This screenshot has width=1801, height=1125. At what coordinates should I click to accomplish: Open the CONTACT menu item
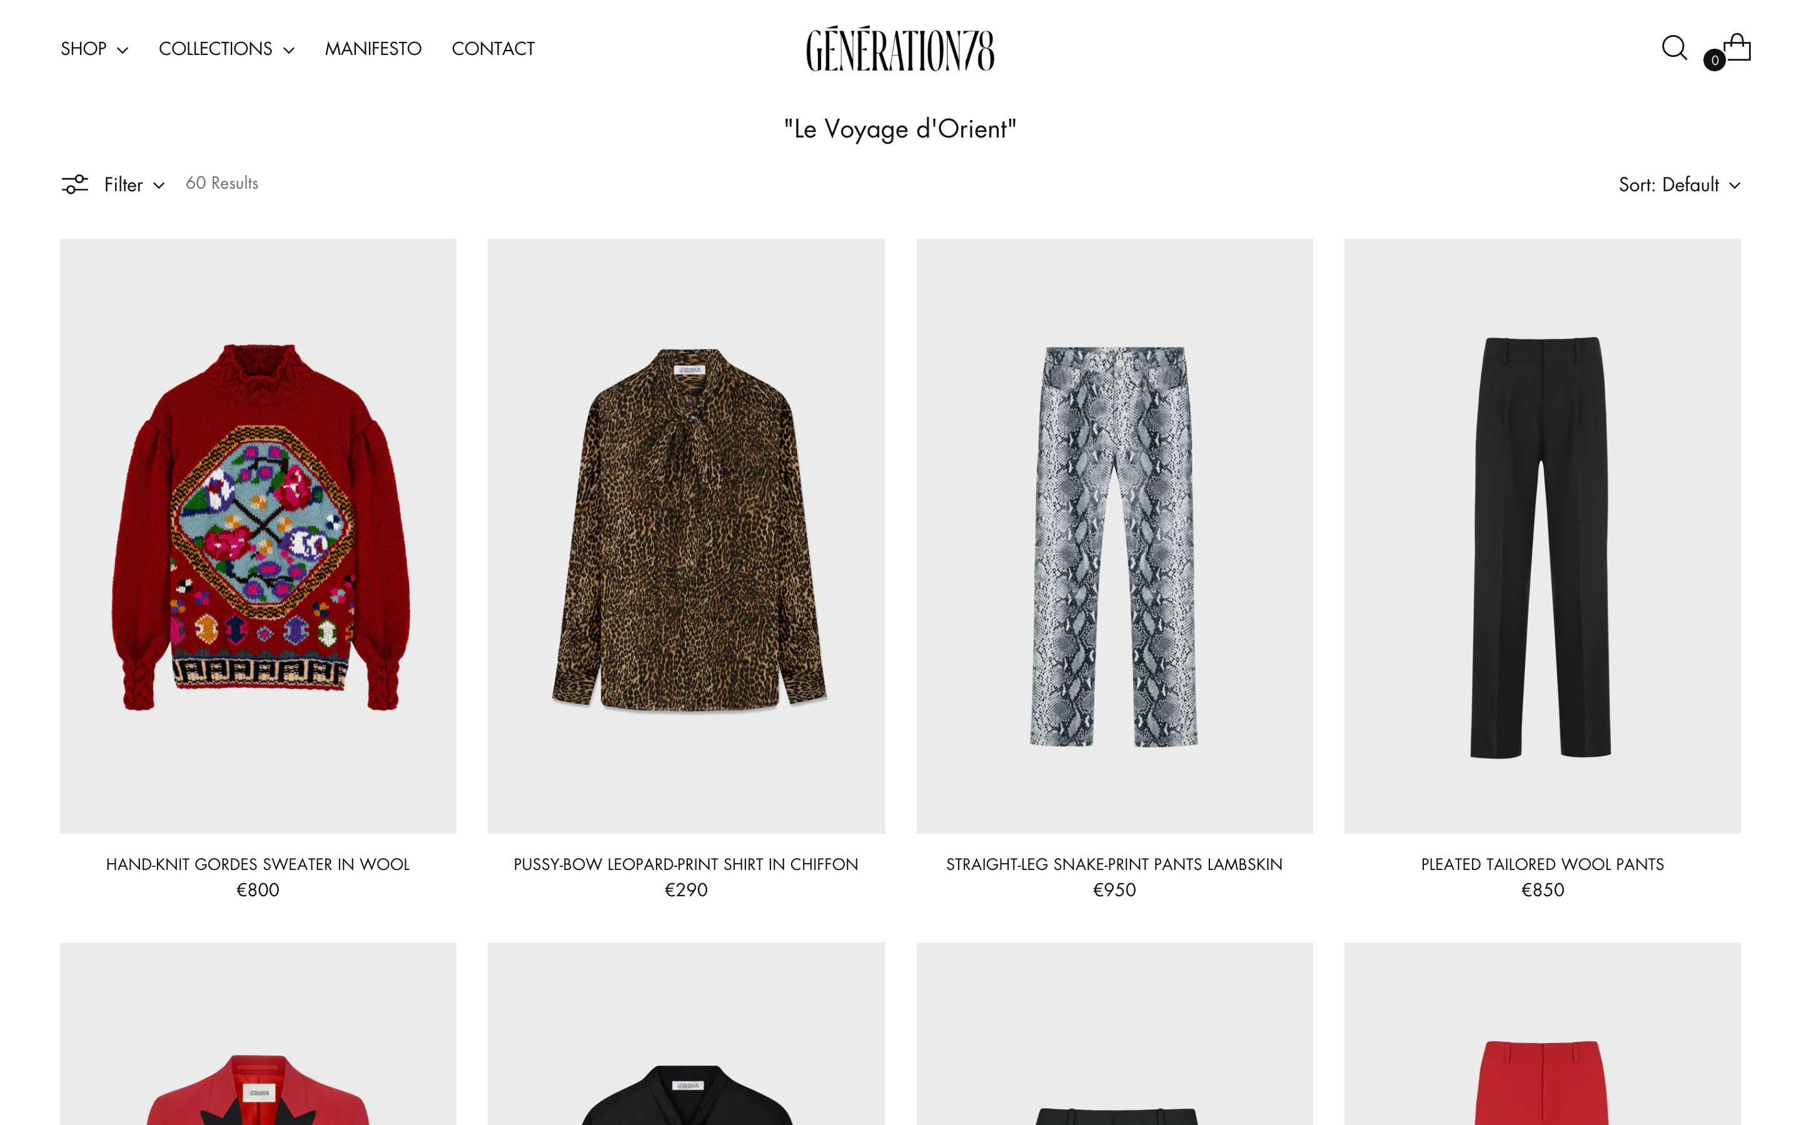493,49
